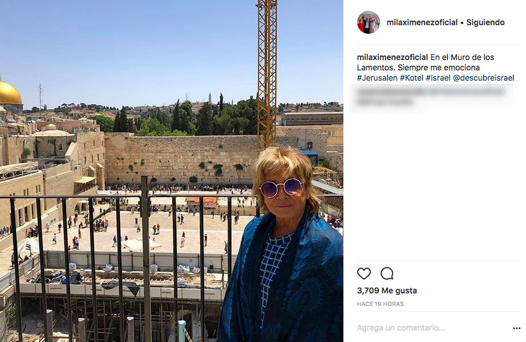Open milaximenezoficial's profile picture avatar
Viewport: 526px width, 342px height.
tap(369, 22)
